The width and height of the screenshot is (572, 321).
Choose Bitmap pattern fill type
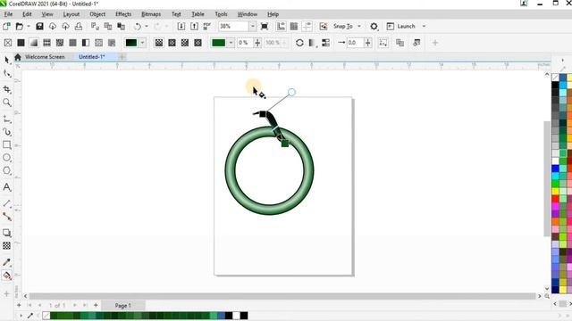(60, 43)
